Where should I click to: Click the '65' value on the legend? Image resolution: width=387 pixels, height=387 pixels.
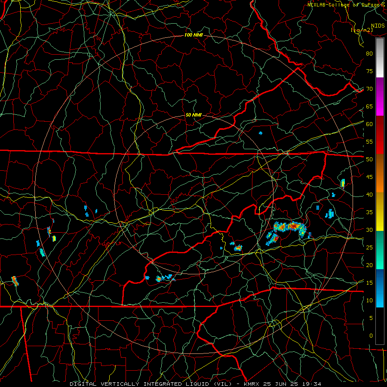click(369, 107)
